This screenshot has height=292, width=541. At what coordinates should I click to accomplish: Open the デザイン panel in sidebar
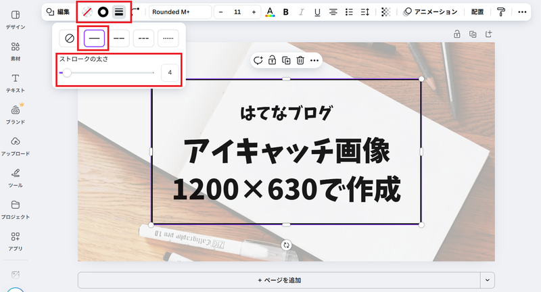[15, 20]
